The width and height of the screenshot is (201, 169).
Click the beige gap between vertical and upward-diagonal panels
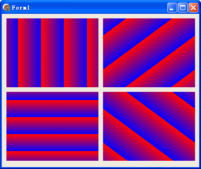[x=101, y=53]
